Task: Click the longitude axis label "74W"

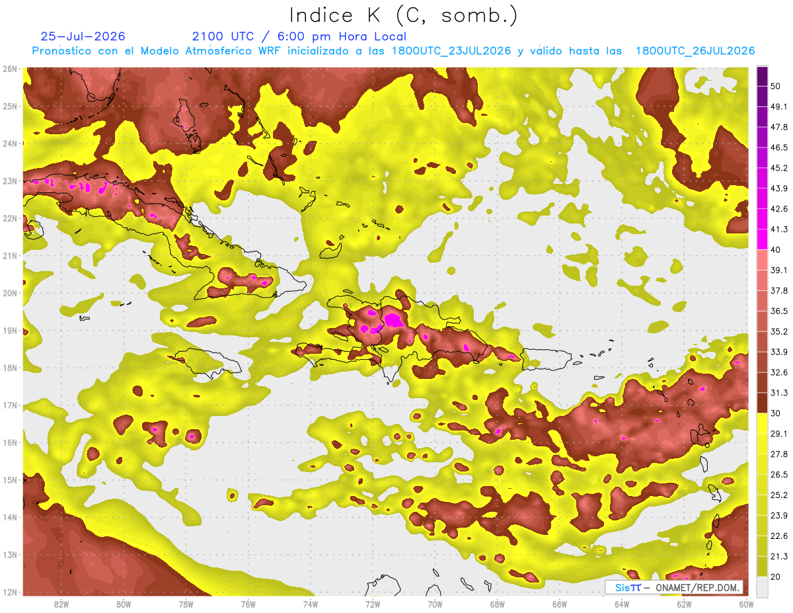Action: [311, 604]
